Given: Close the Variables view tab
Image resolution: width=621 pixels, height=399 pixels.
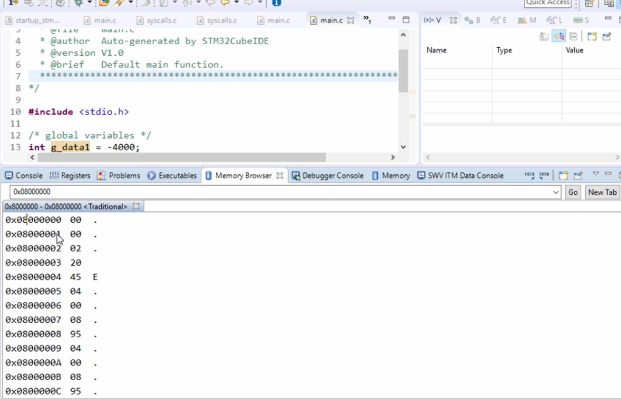Looking at the screenshot, I should [454, 20].
